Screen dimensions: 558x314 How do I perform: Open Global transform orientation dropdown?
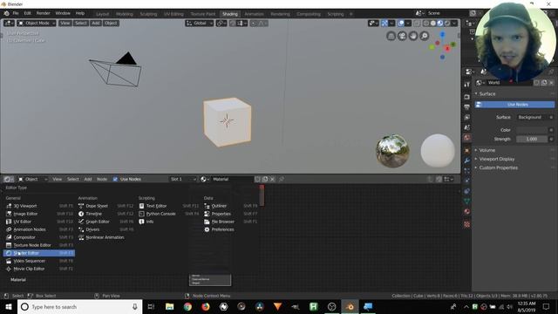(200, 24)
